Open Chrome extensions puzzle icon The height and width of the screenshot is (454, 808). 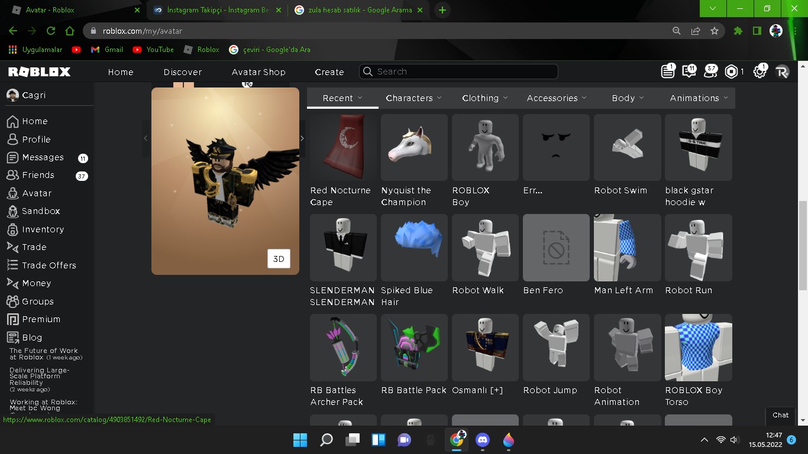click(738, 31)
